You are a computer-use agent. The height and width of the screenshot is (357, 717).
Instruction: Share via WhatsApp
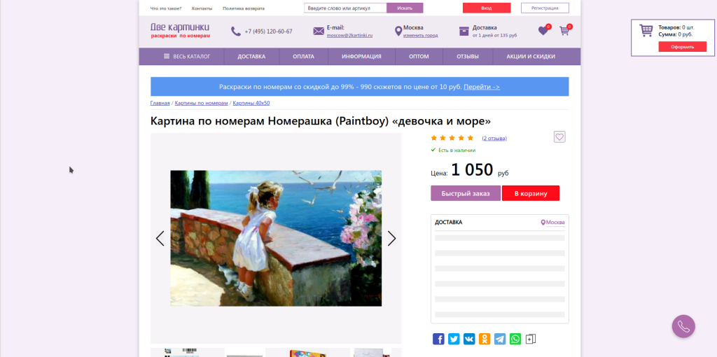point(515,339)
